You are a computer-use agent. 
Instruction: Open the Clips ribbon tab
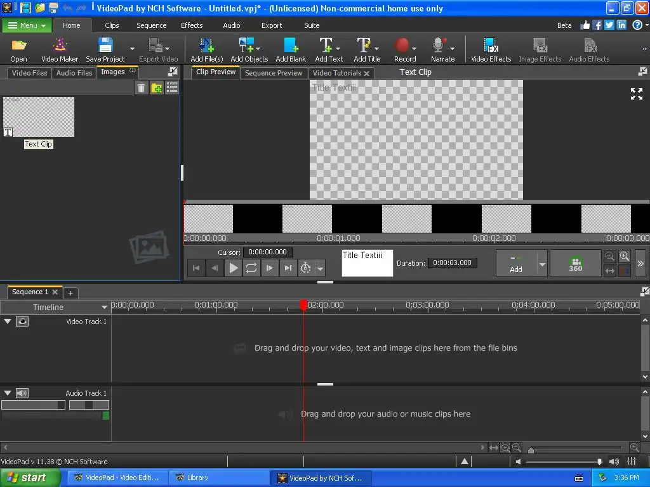[112, 25]
